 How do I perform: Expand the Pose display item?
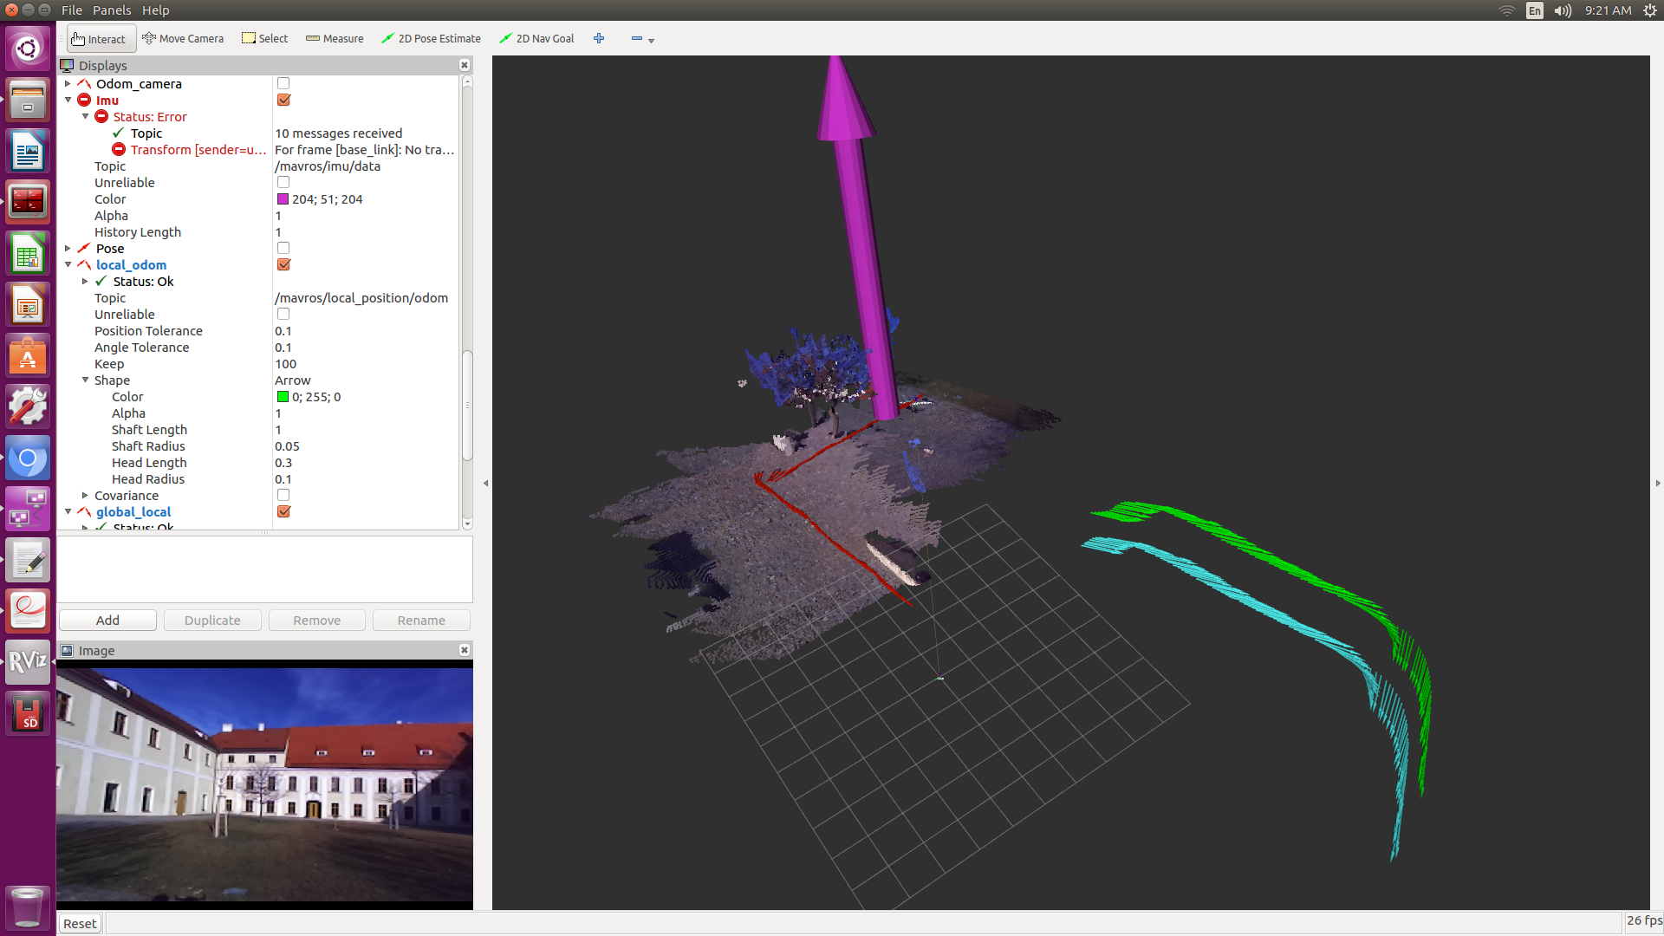pyautogui.click(x=68, y=249)
